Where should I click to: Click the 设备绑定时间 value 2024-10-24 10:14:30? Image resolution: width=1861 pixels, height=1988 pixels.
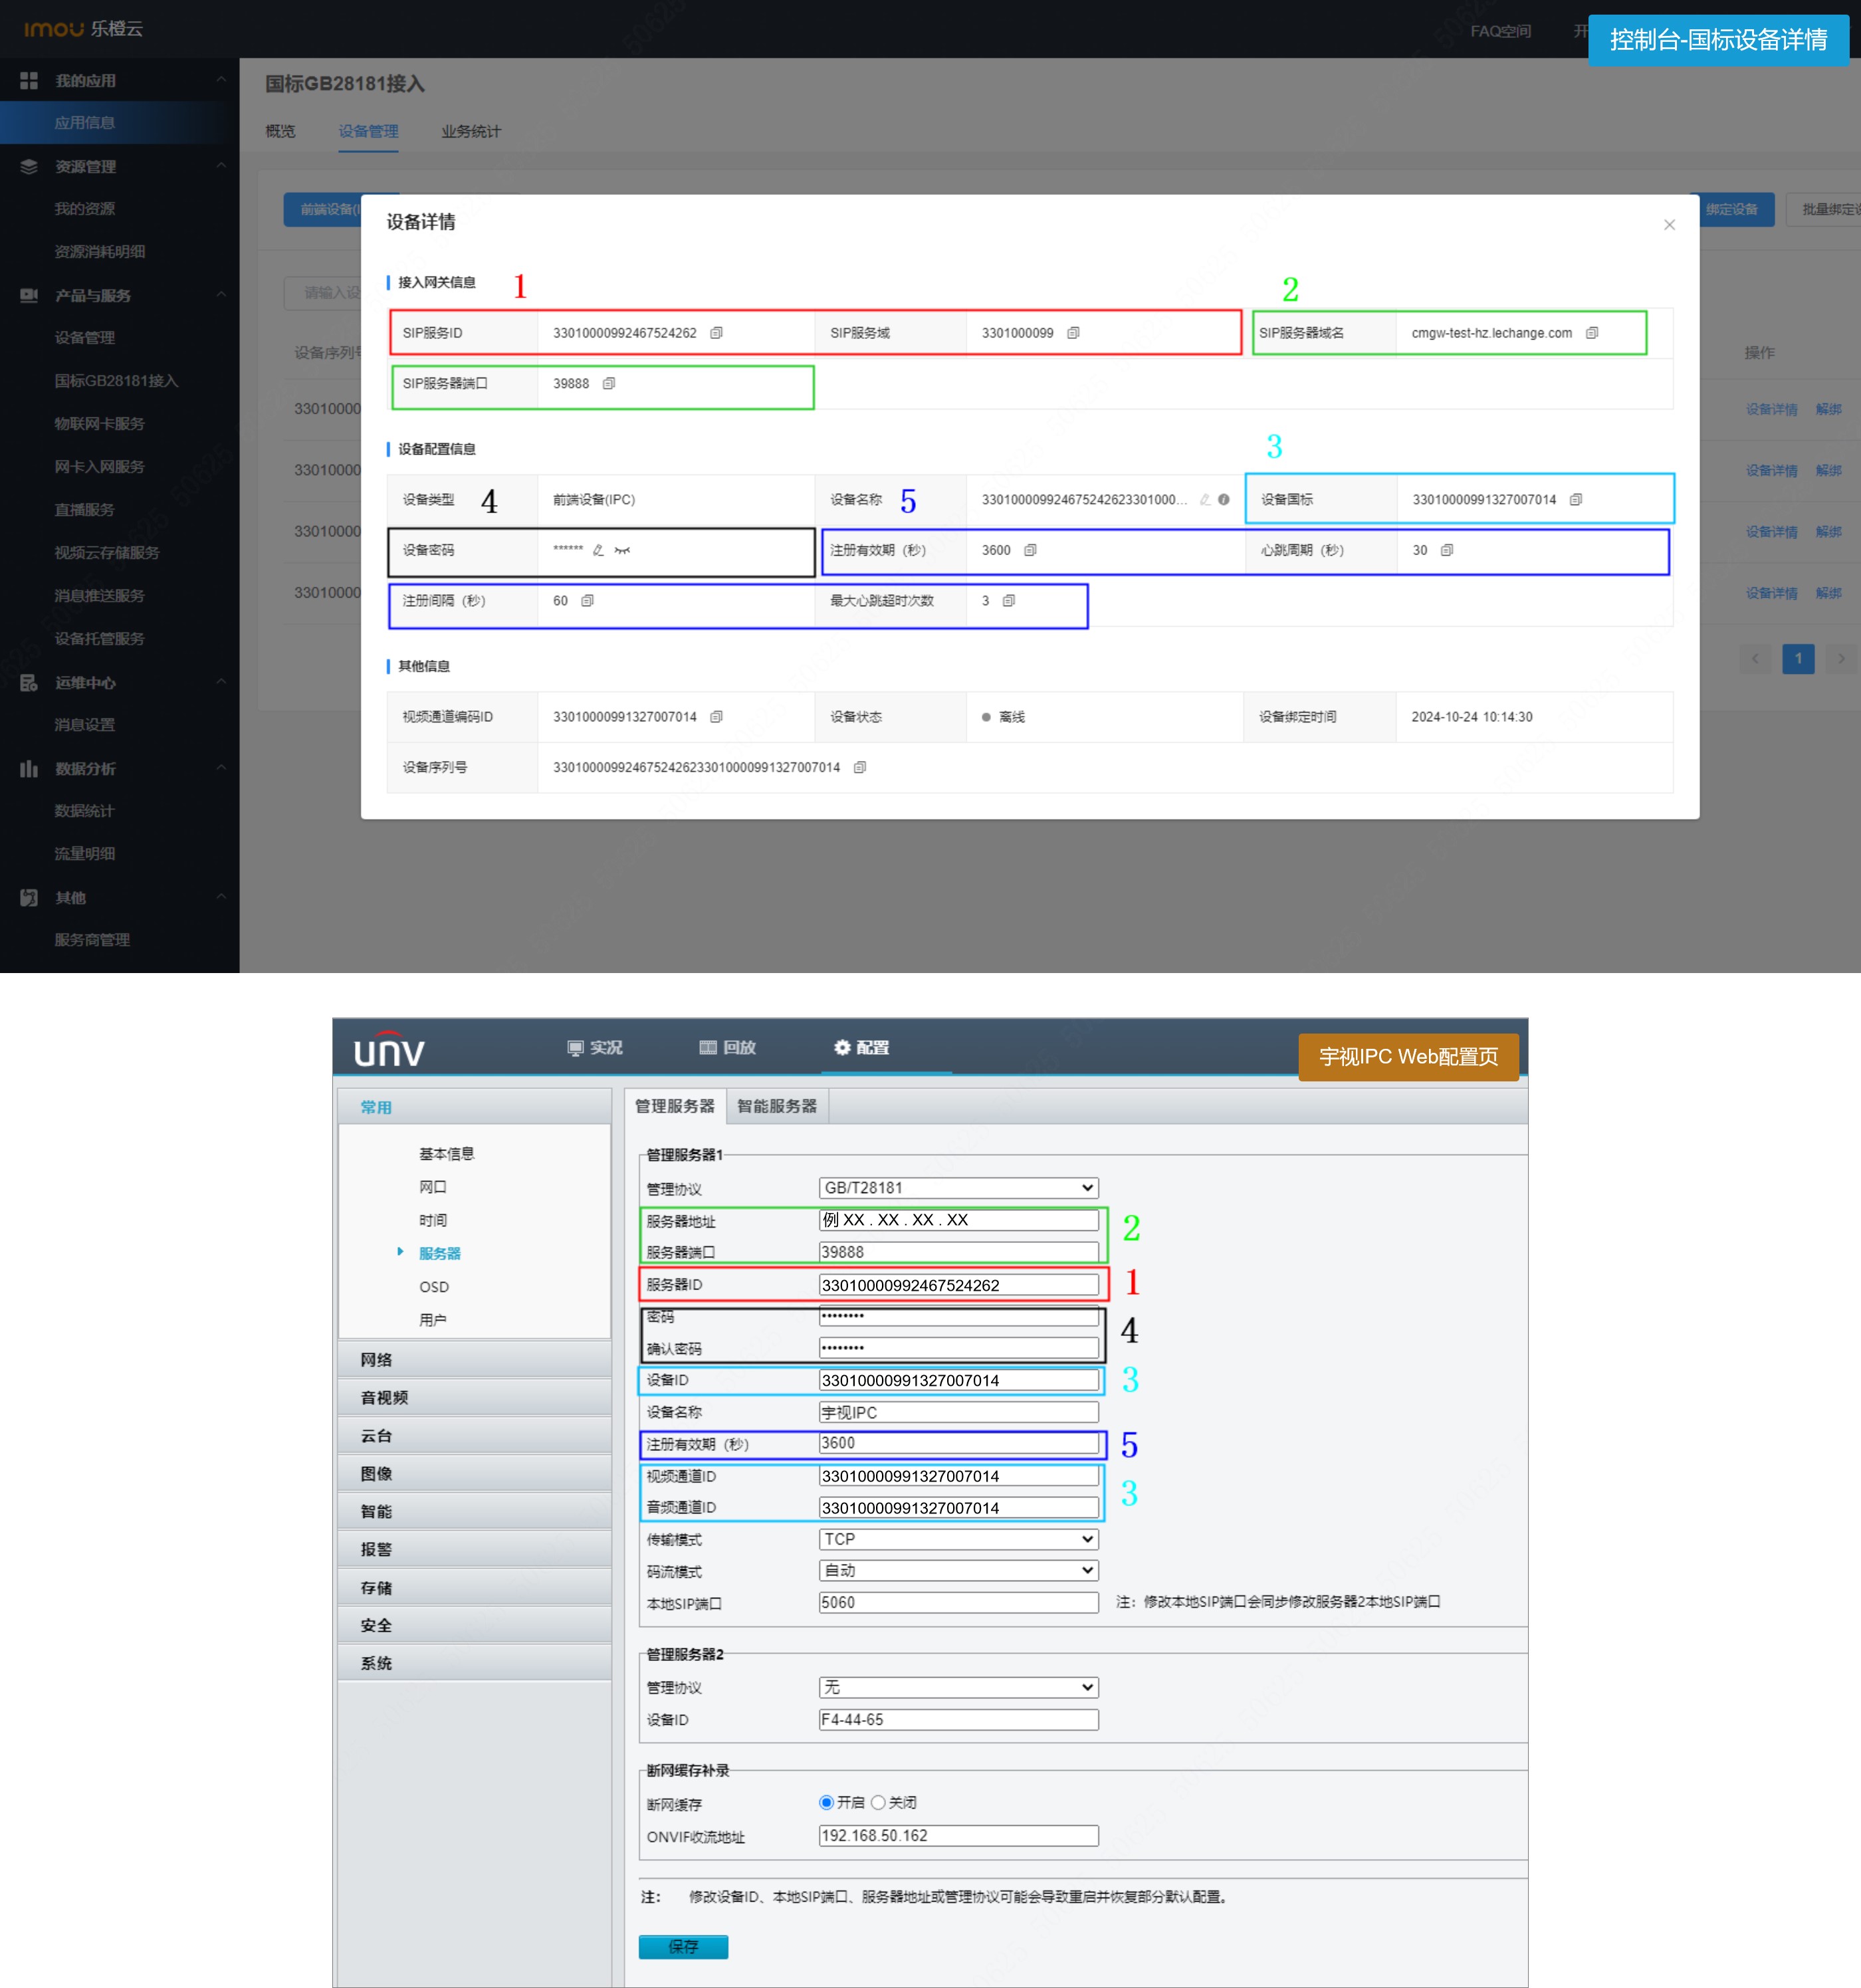[1472, 717]
